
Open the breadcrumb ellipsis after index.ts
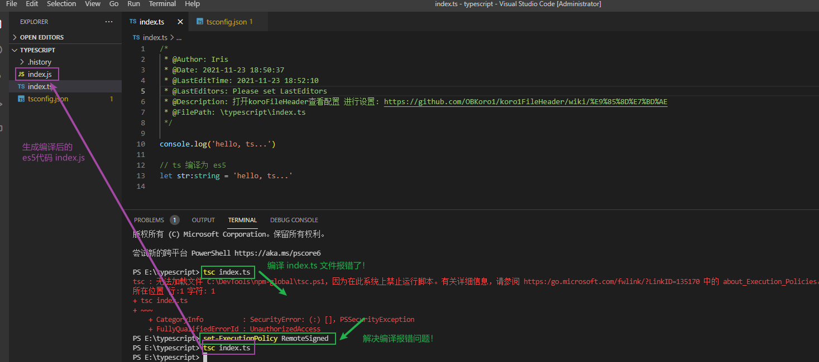[179, 37]
